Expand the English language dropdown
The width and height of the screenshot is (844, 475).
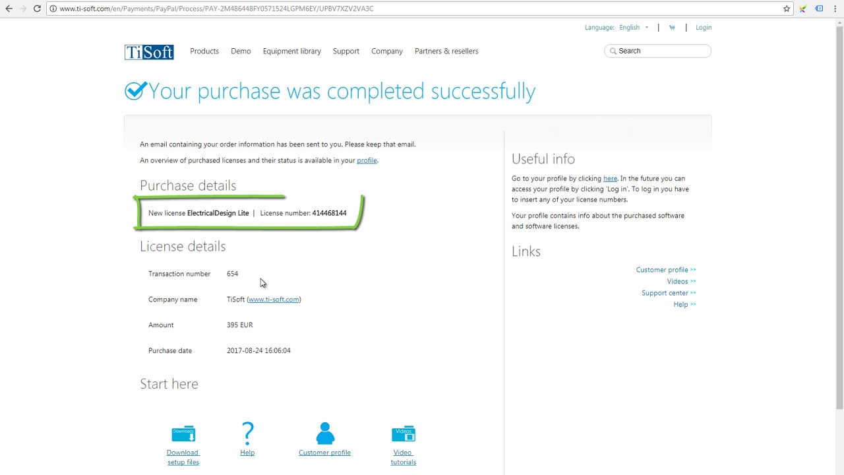click(x=633, y=27)
